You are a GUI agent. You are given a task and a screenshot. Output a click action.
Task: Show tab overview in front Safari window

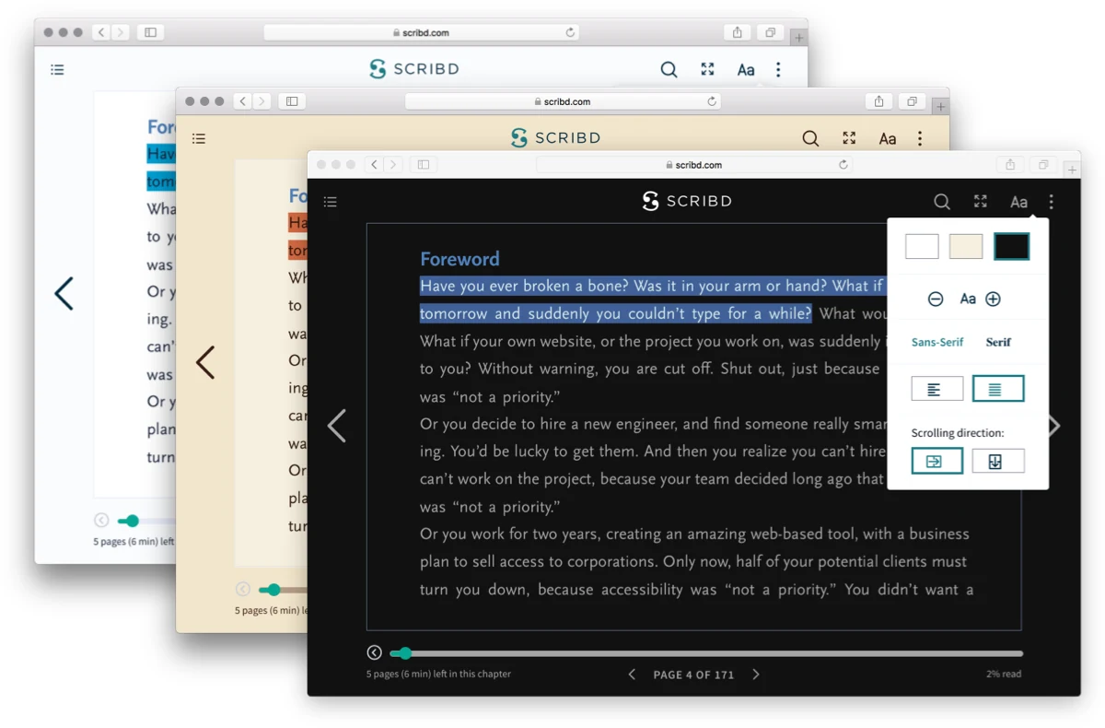tap(1043, 165)
